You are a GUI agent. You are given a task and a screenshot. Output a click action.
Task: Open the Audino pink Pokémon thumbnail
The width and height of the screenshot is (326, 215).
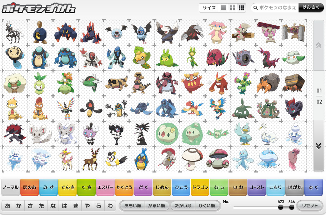(217, 32)
